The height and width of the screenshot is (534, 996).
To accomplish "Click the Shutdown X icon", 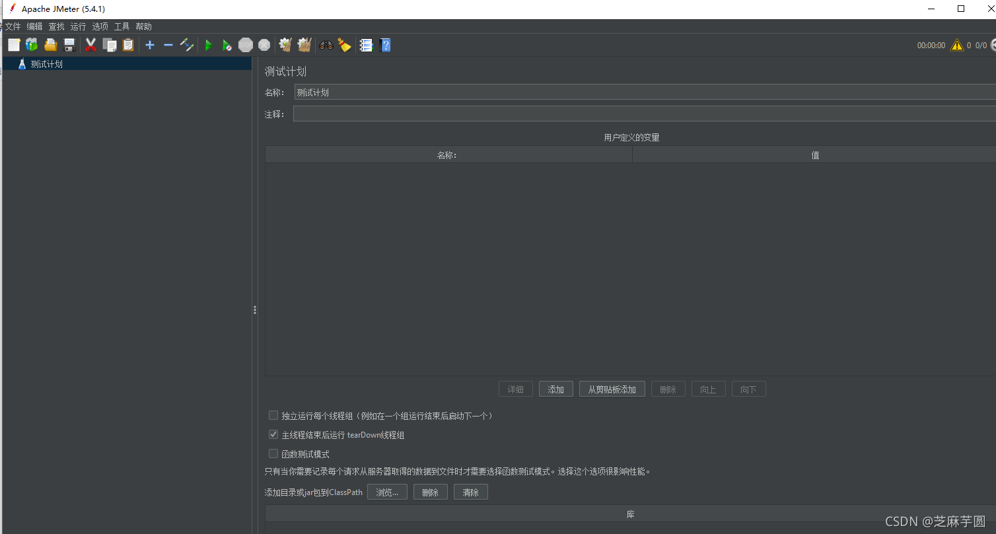I will point(264,45).
